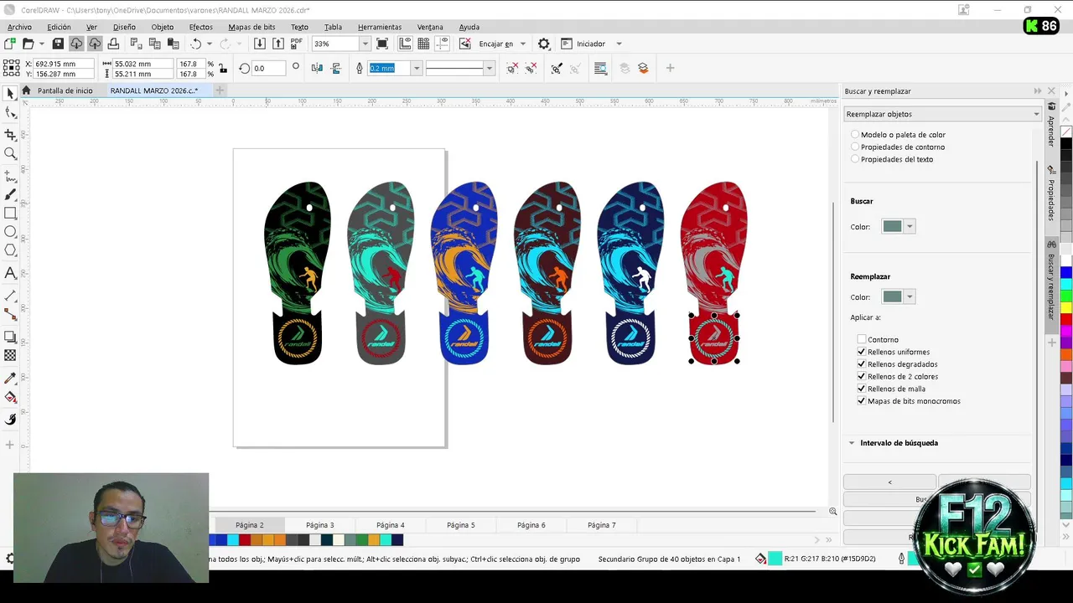Select the Interactive Fill tool

(x=10, y=397)
